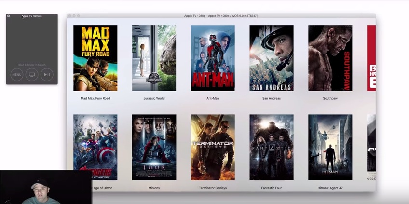Select the Avengers Age of Ultron poster
409x204 pixels.
point(95,147)
